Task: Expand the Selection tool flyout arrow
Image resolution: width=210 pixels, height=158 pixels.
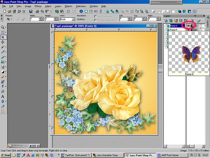Action: pos(6,32)
